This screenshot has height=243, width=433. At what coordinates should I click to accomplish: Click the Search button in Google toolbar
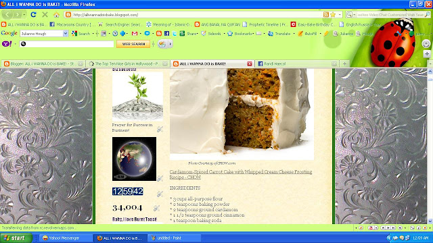(x=81, y=33)
